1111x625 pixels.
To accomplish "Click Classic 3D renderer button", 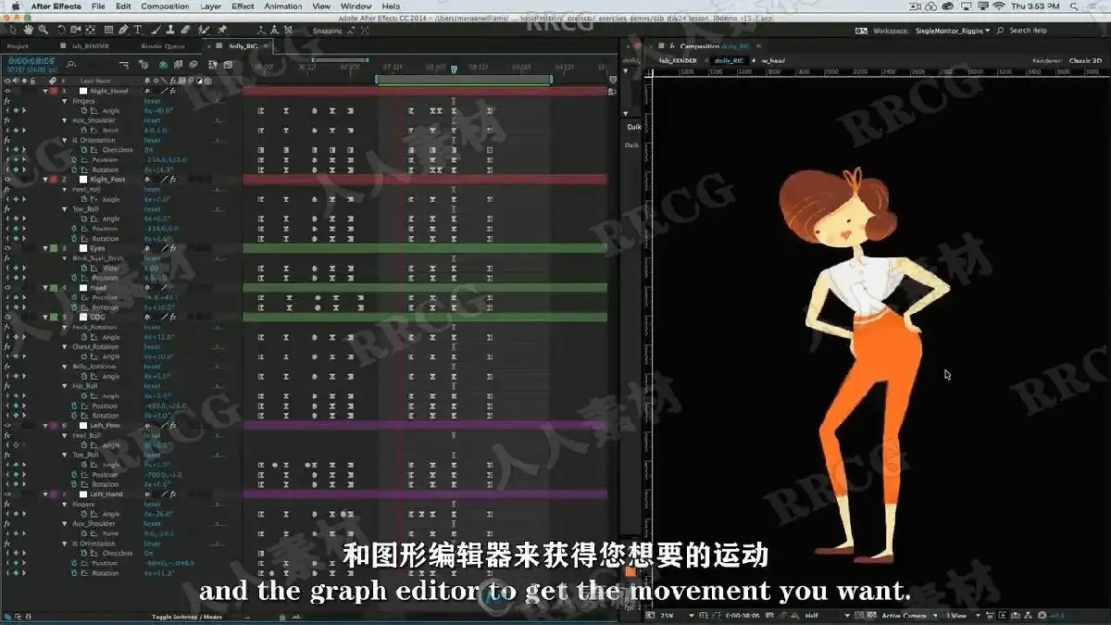I will coord(1085,60).
